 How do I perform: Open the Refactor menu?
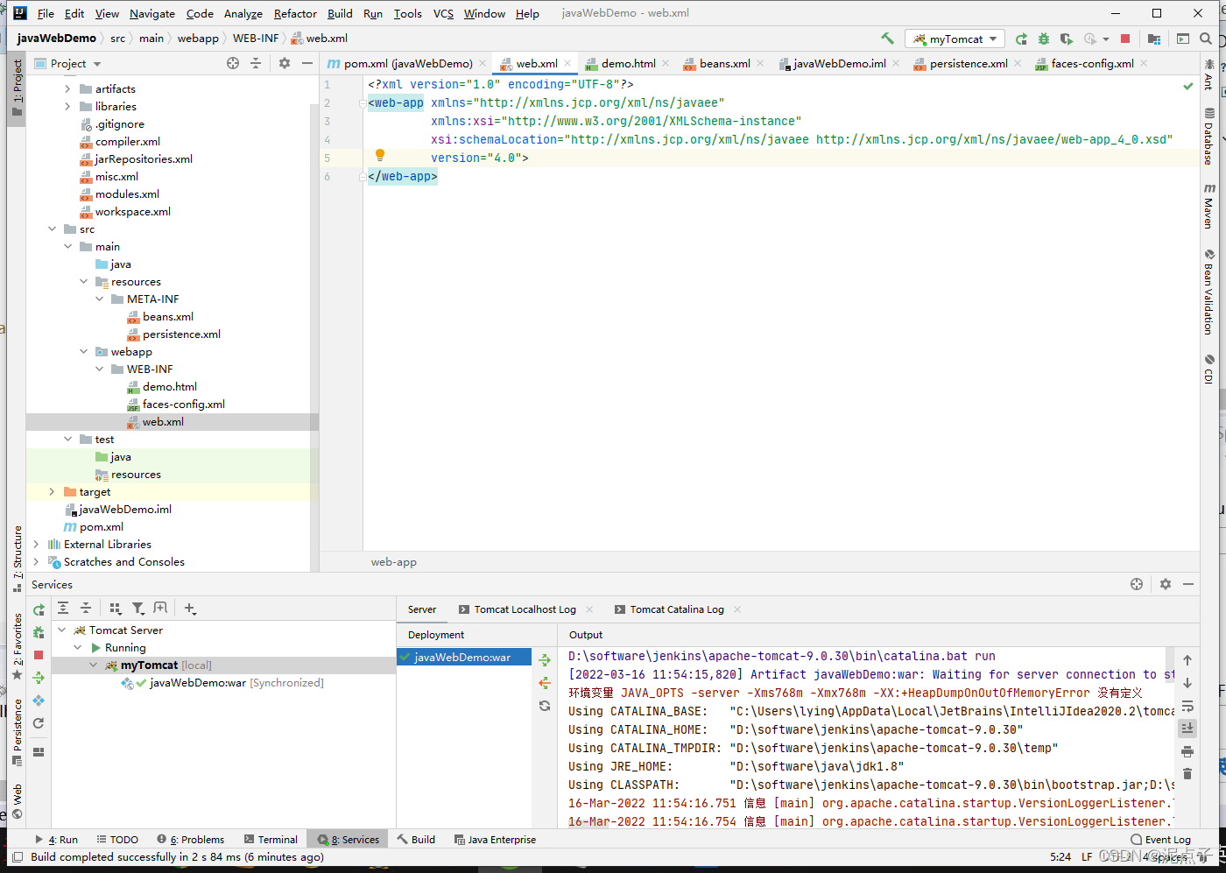(x=295, y=13)
